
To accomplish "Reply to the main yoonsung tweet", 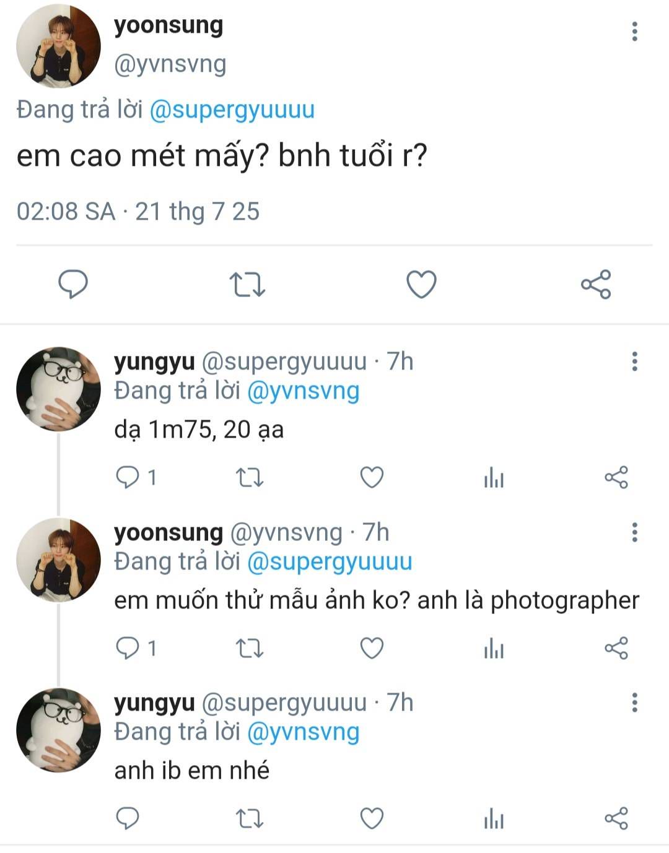I will (x=73, y=285).
